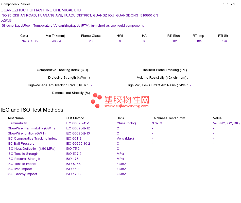Select color value NC, GY, BK
The image size is (241, 203).
(x=30, y=41)
